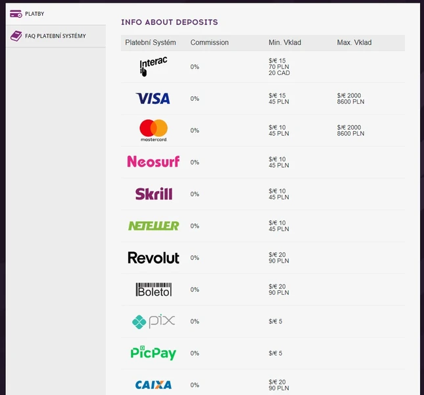
Task: Click the Platební Systém column header
Action: click(151, 43)
